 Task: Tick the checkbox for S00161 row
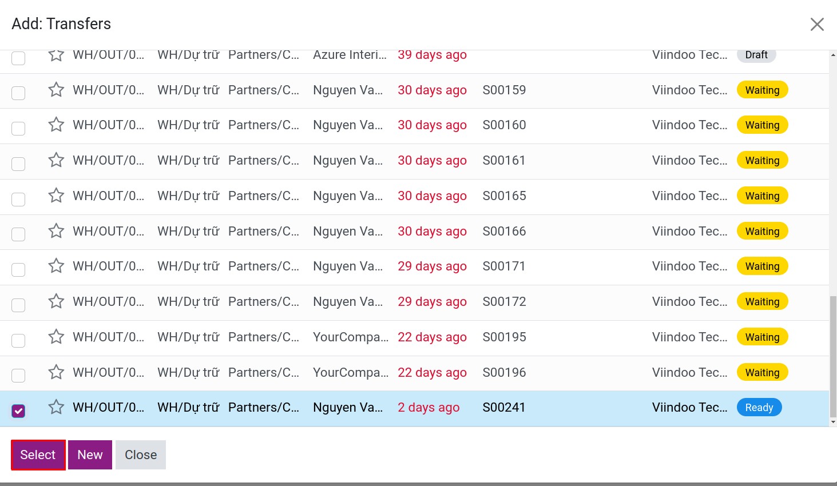point(18,164)
